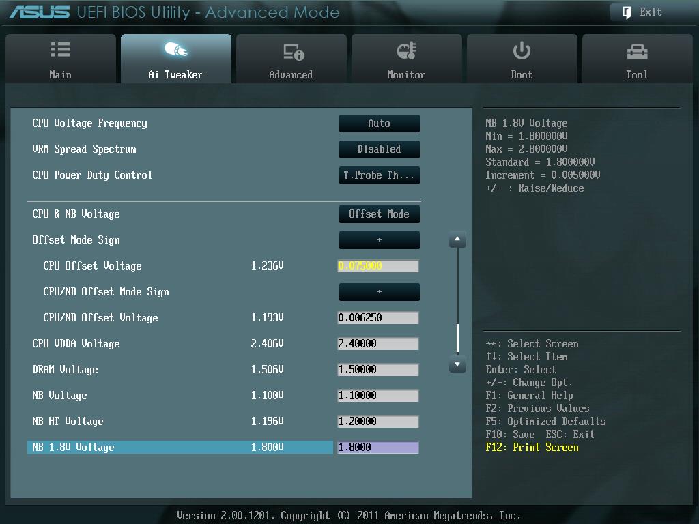
Task: Click NB 1.8V Voltage field 1.8000
Action: 378,448
